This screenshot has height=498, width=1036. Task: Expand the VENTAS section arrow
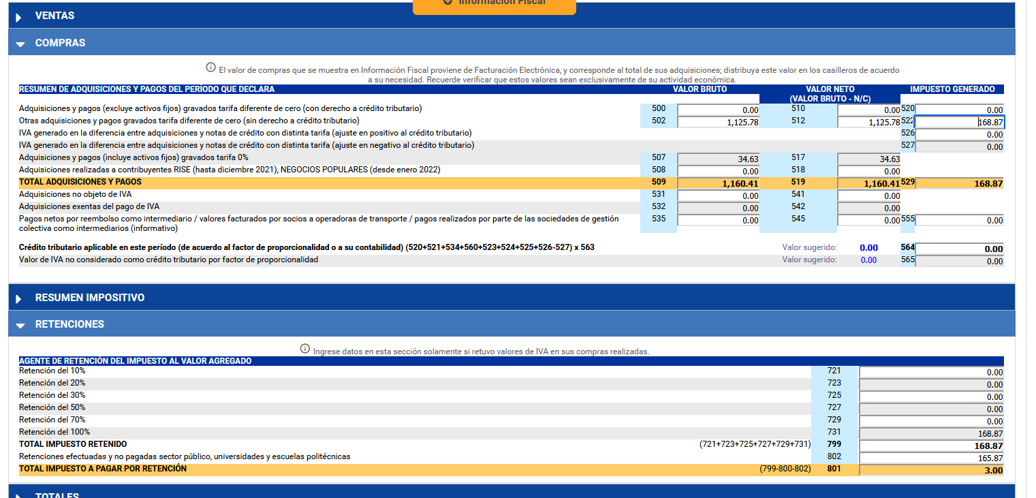pos(20,16)
